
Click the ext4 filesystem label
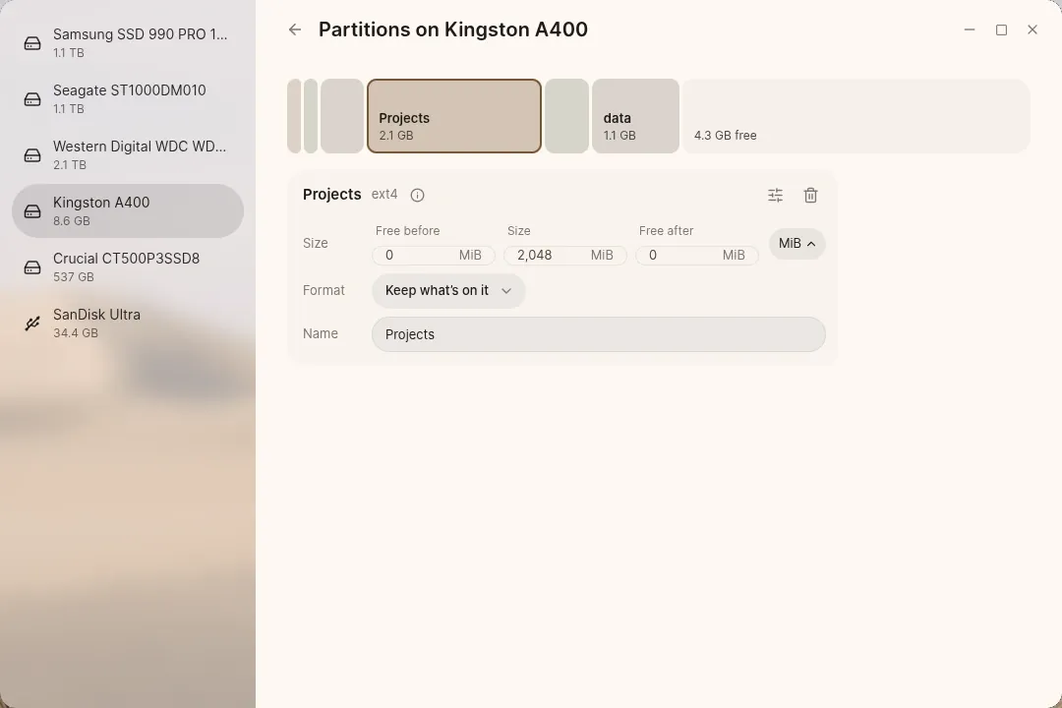(384, 195)
